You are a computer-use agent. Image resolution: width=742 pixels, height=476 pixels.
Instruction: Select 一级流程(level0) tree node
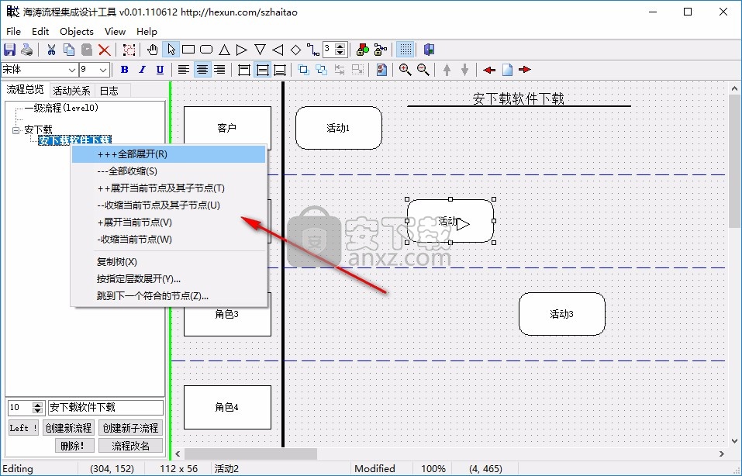[61, 108]
